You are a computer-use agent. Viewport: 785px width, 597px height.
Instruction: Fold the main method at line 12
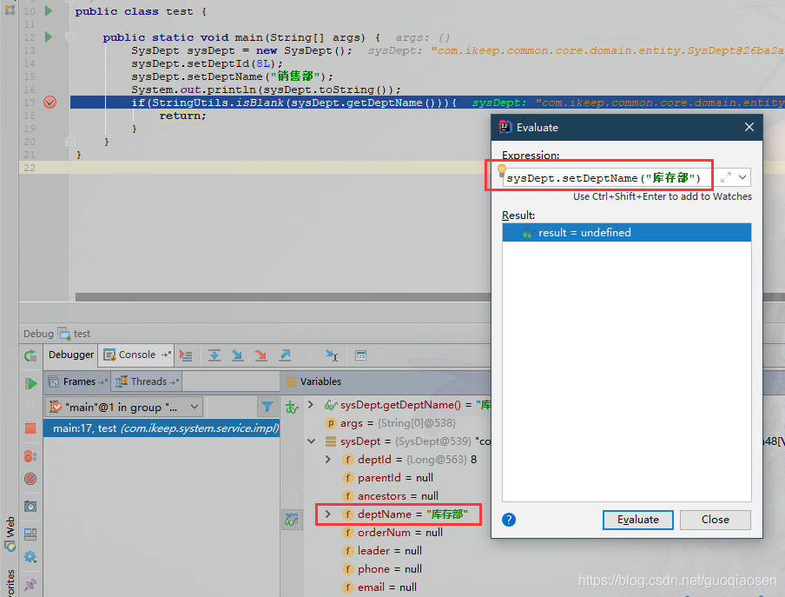pos(69,37)
